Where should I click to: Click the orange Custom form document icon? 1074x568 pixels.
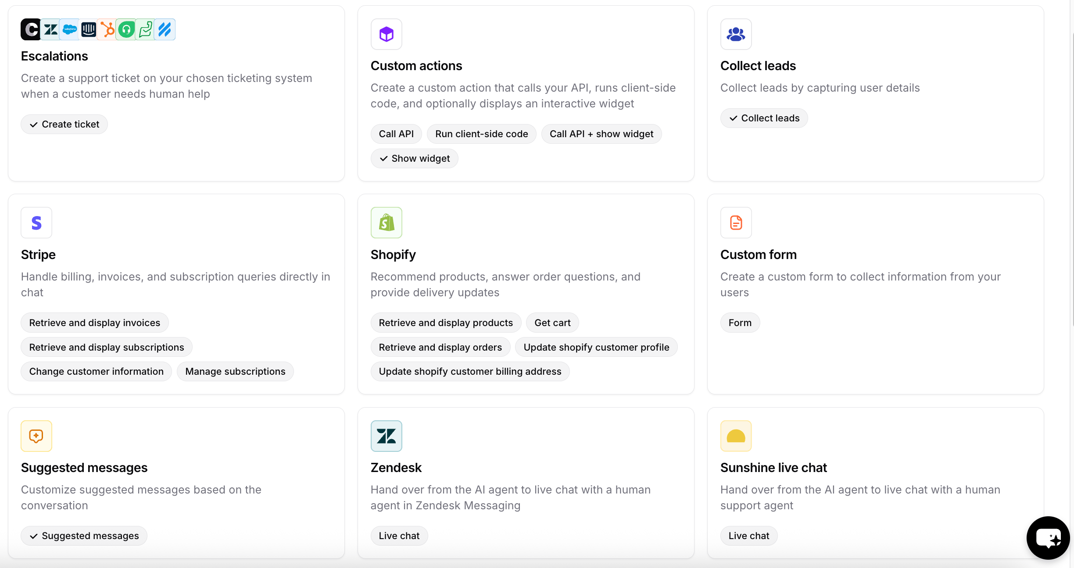pos(736,223)
